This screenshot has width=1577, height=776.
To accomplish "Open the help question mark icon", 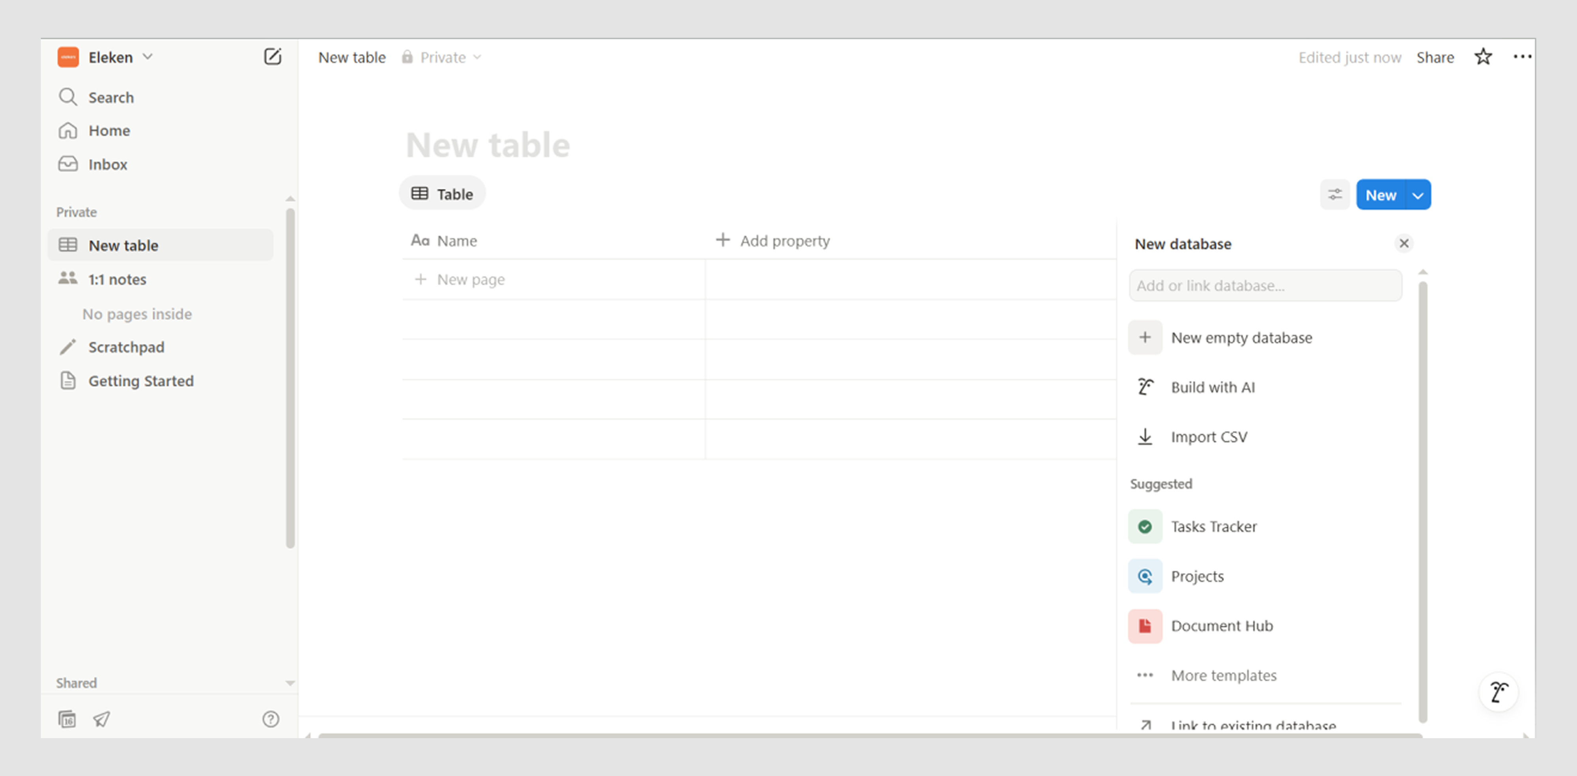I will click(x=271, y=718).
